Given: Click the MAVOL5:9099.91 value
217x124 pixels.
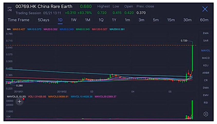Looking at the screenshot, I should (58, 96).
